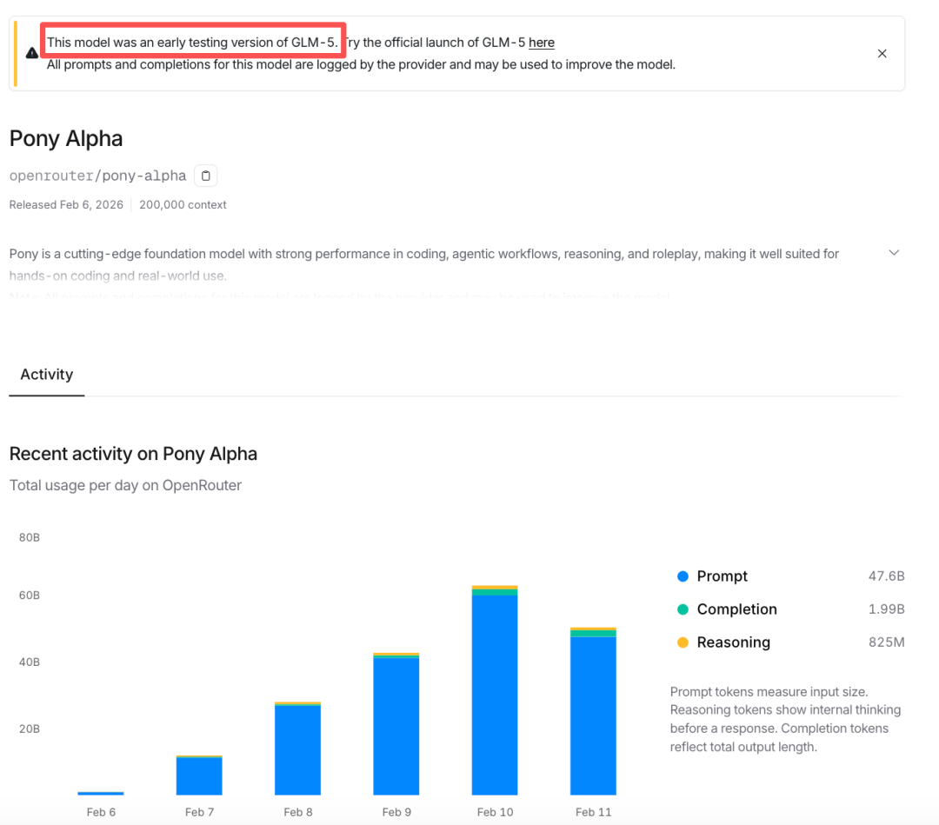Click the blue Prompt legend dot
The height and width of the screenshot is (825, 939).
pyautogui.click(x=683, y=576)
